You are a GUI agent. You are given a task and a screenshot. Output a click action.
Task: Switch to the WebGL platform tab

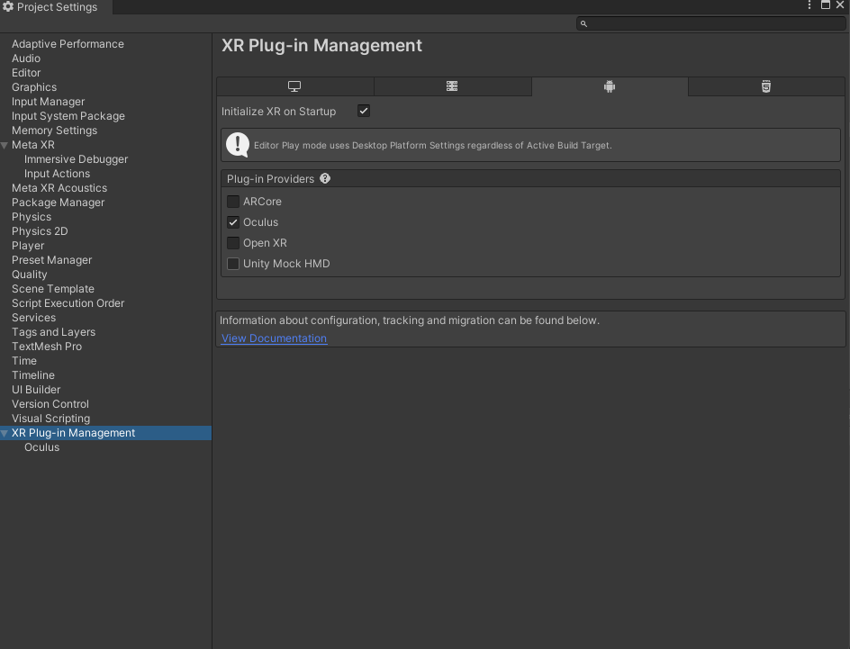click(766, 86)
